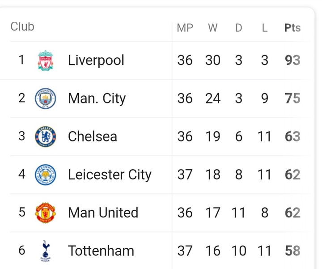Click the Leicester City crest icon
Screen dimensions: 322x269
[x=46, y=175]
